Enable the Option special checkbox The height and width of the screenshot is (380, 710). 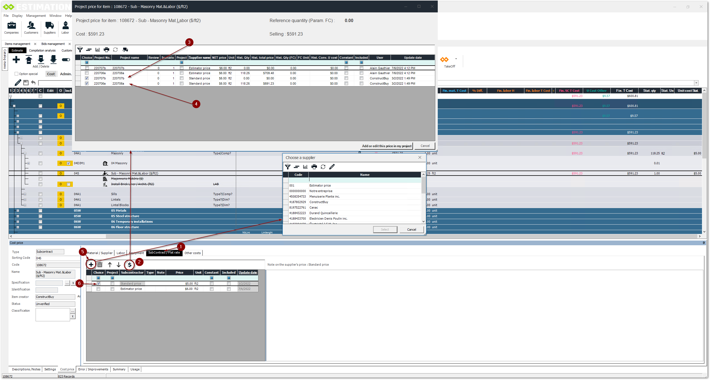click(x=17, y=74)
